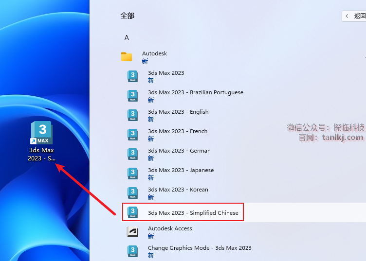The image size is (366, 261).
Task: Open Change Graphics Mode - 3ds Max 2023
Action: pos(200,248)
